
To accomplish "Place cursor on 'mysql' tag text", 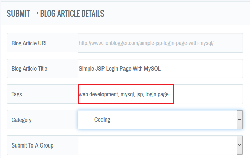I will (127, 94).
